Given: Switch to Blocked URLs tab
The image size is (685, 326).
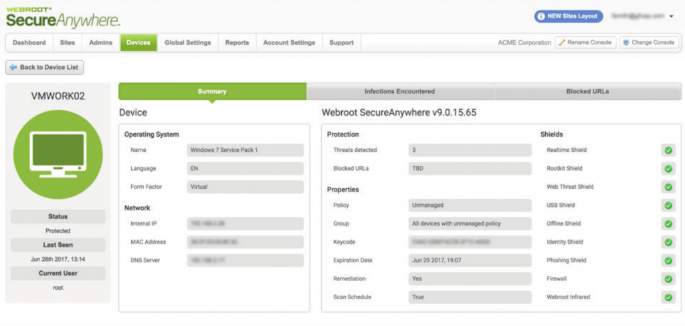Looking at the screenshot, I should (x=587, y=91).
